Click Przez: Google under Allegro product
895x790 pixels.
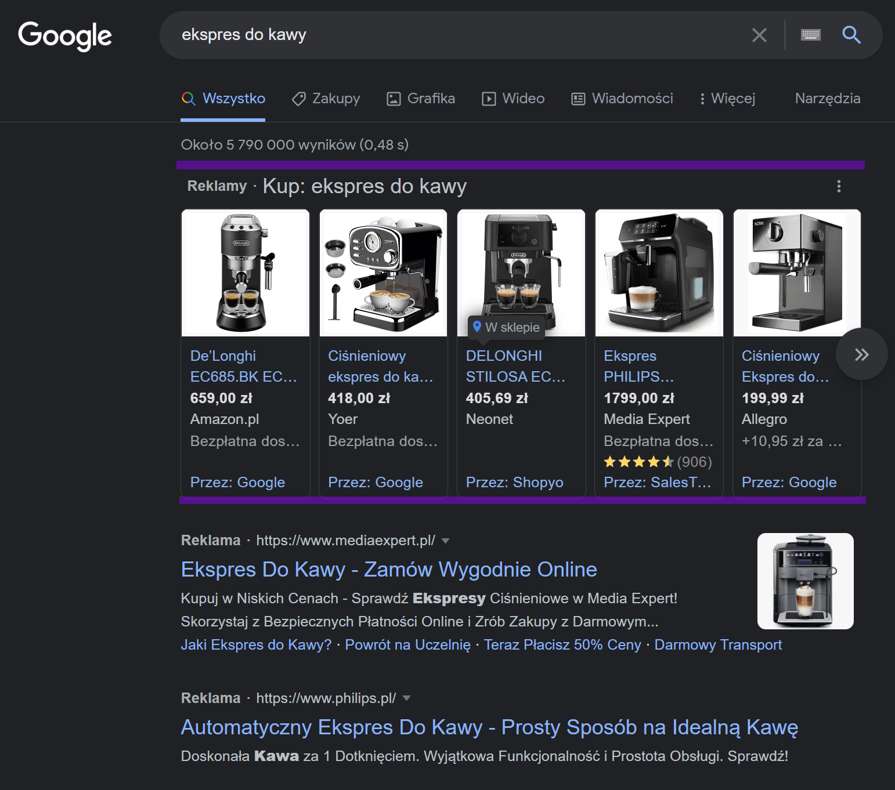tap(789, 483)
